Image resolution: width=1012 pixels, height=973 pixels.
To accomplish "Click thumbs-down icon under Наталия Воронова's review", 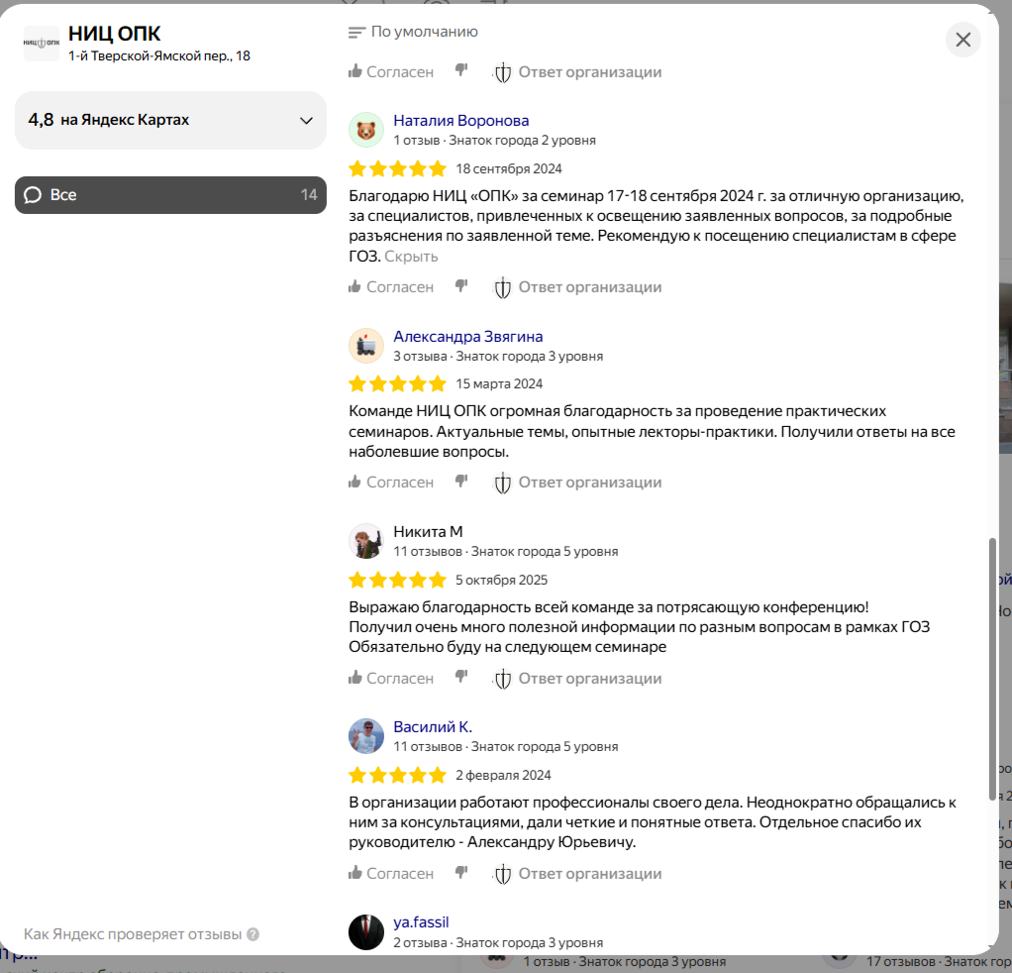I will [x=460, y=285].
